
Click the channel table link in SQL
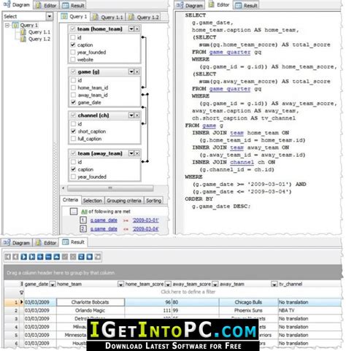coord(242,162)
